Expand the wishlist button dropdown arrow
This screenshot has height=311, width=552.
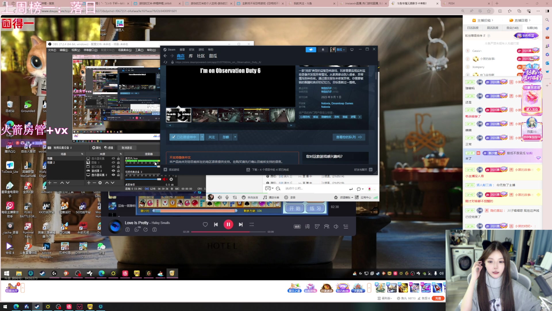[x=202, y=137]
